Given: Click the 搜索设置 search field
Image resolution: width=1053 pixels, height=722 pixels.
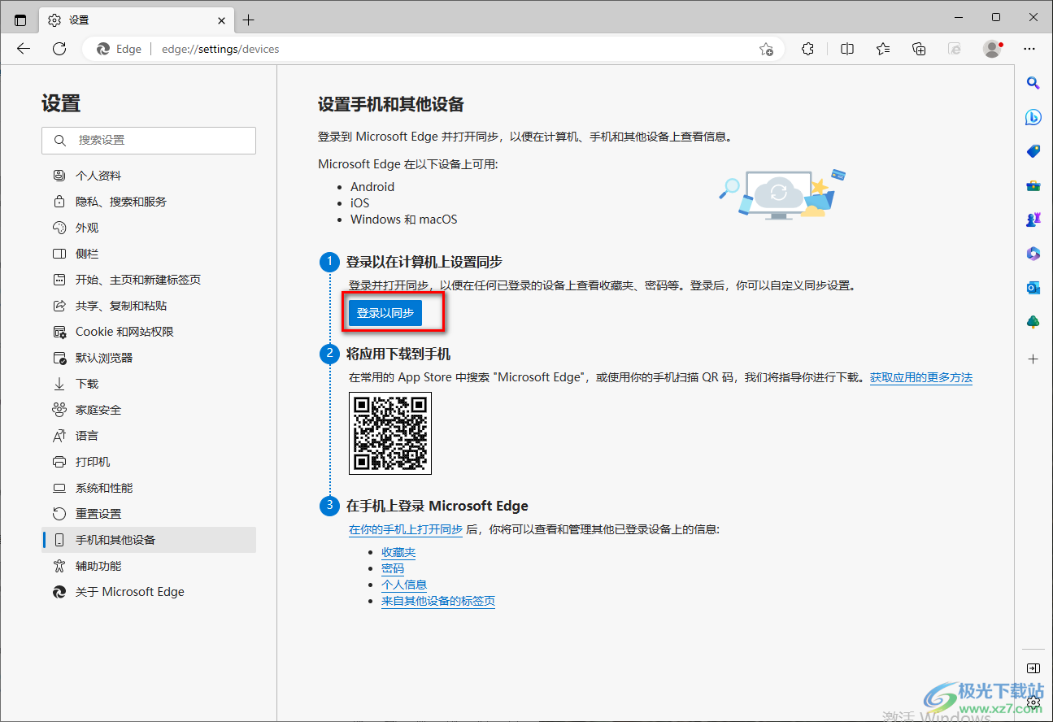Looking at the screenshot, I should pos(149,140).
